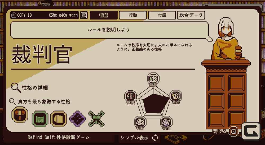Select the 性格 tab

point(104,15)
